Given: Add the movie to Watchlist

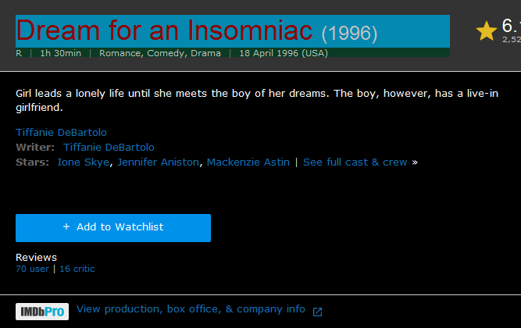Looking at the screenshot, I should (x=113, y=228).
